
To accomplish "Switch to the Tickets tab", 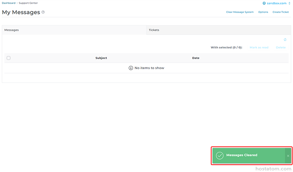I will click(154, 30).
